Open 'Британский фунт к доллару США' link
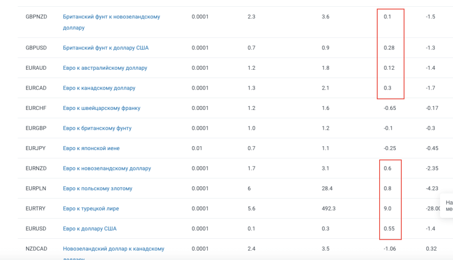 tap(106, 48)
